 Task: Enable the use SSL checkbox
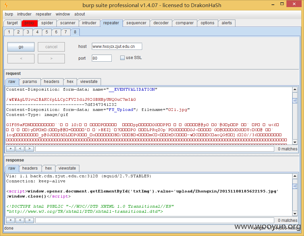[x=122, y=58]
